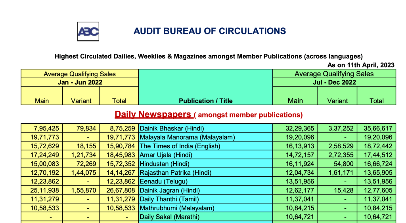
Task: Click the As on 11th April, 2023 date
Action: (x=361, y=65)
